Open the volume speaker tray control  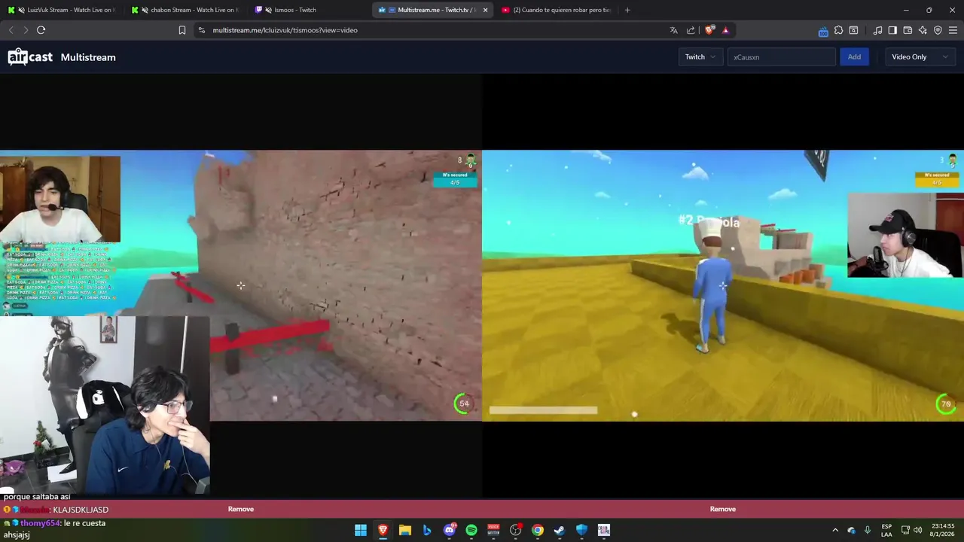pyautogui.click(x=917, y=530)
